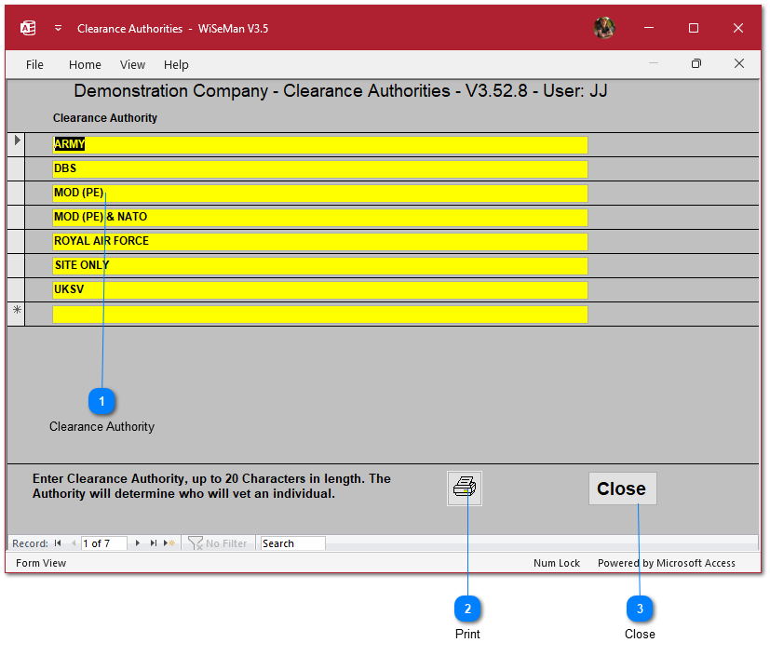
Task: Select the ROYAL AIR FORCE field
Action: coord(319,241)
